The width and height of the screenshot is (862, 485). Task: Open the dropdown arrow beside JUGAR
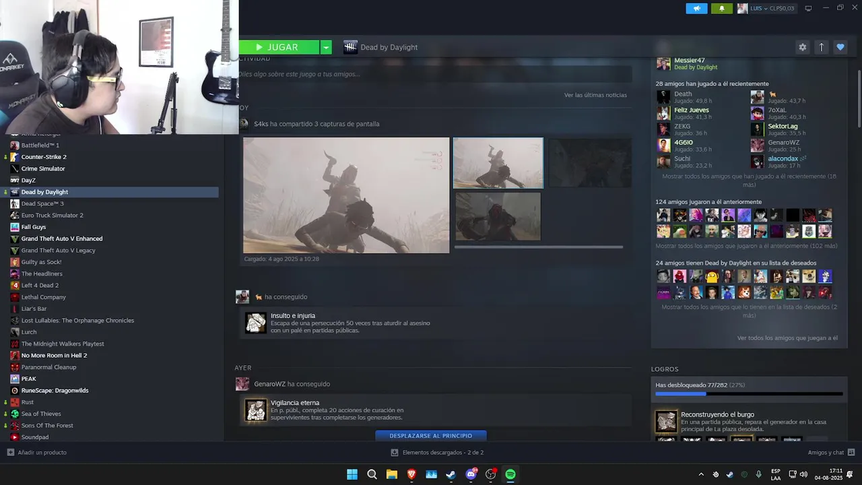(x=326, y=47)
